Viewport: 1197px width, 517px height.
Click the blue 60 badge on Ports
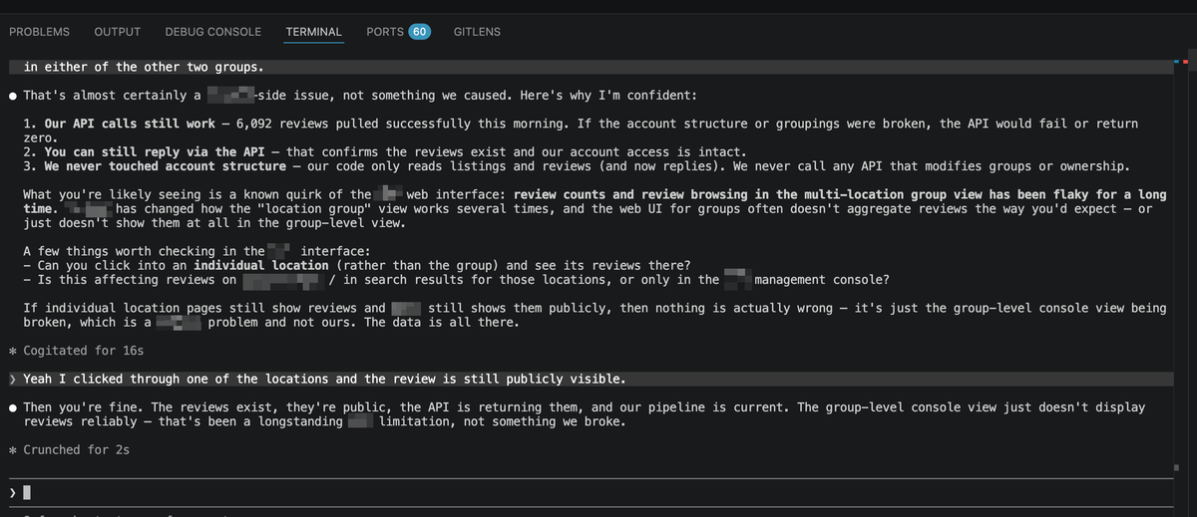420,32
